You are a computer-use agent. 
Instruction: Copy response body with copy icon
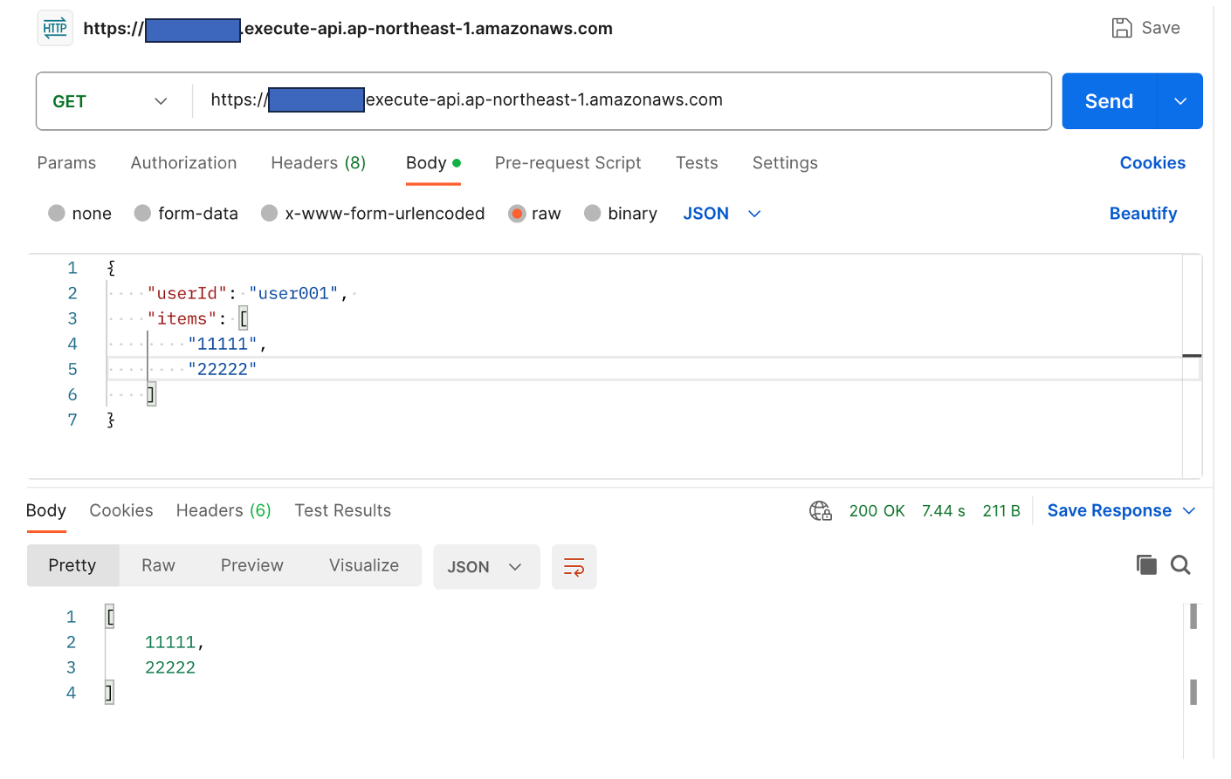point(1145,565)
